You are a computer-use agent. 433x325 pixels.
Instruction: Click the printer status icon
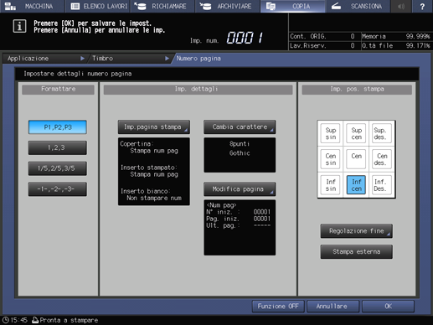tap(35, 320)
